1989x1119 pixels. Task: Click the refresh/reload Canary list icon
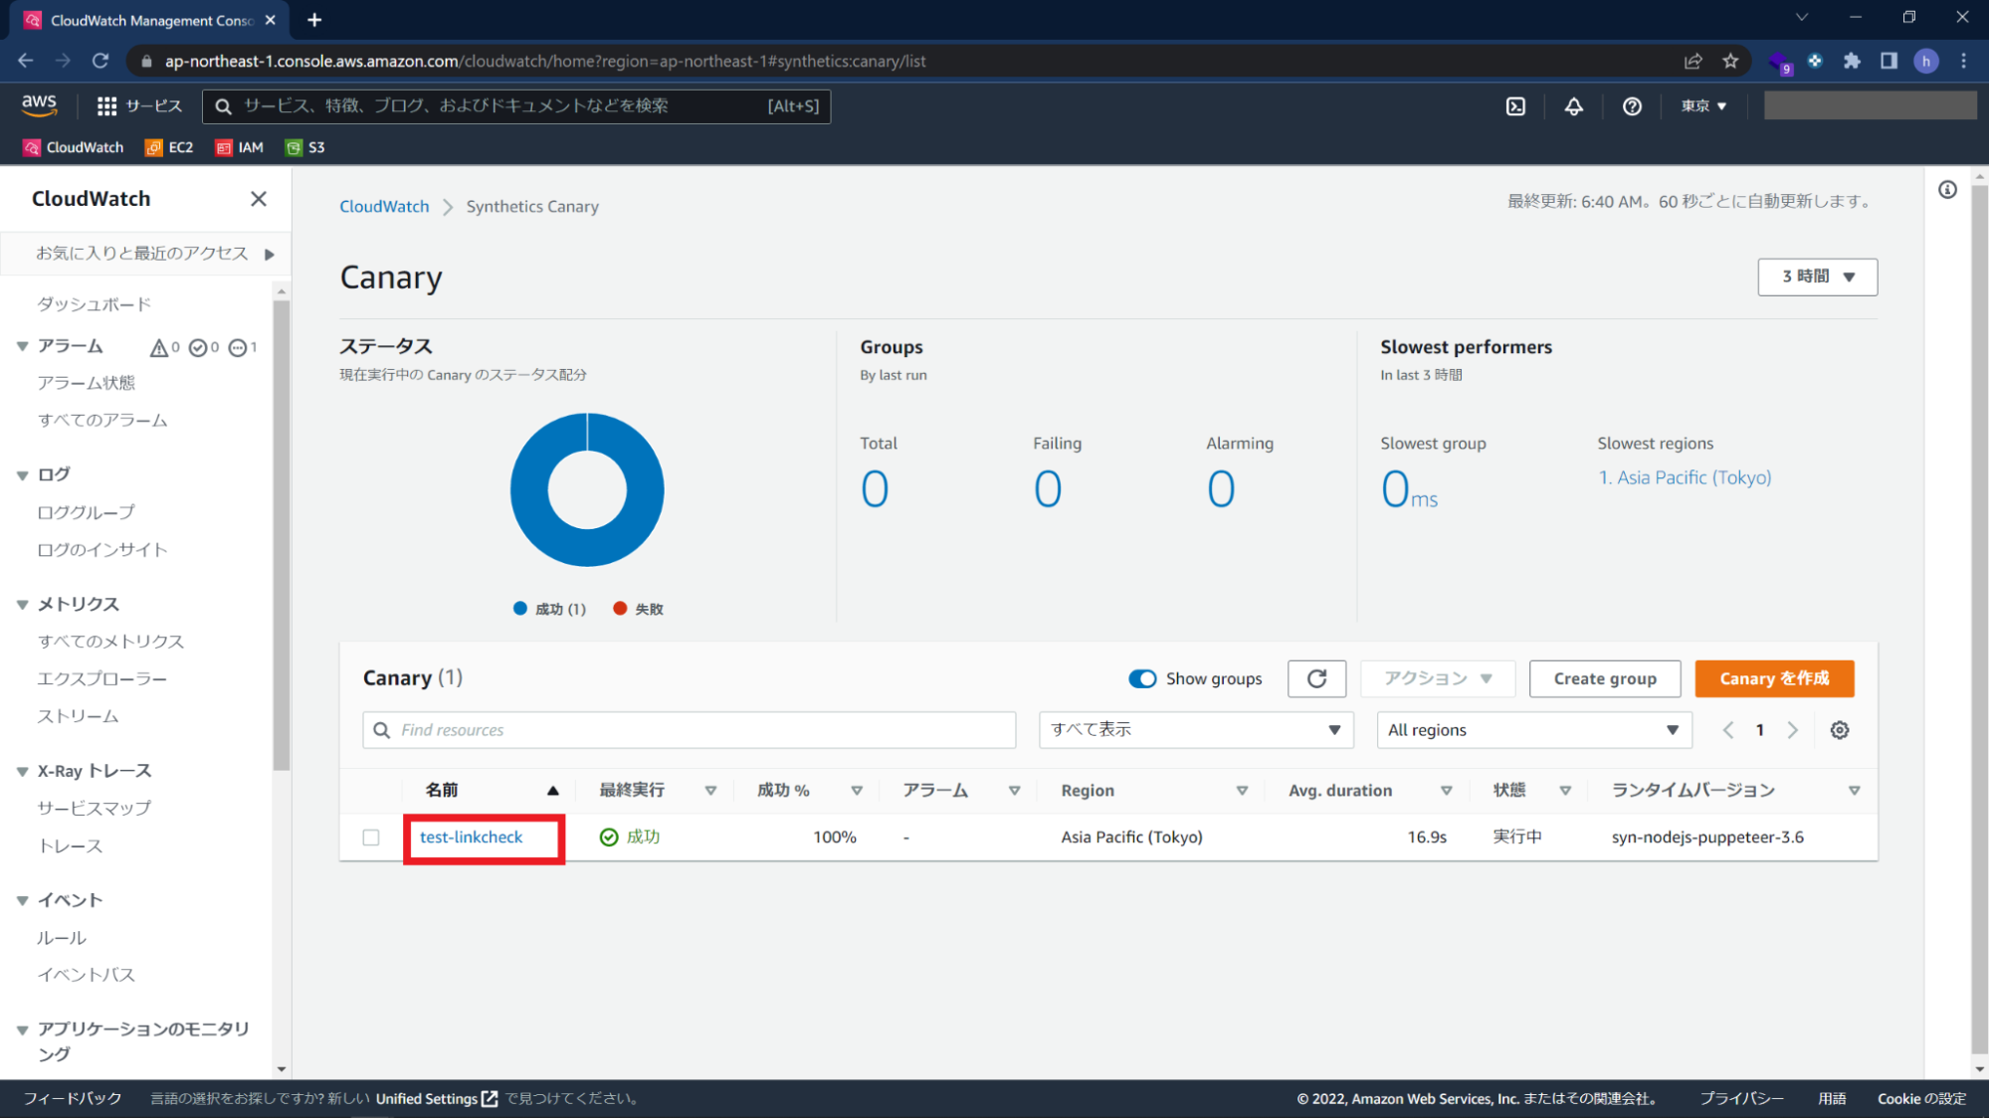tap(1315, 679)
